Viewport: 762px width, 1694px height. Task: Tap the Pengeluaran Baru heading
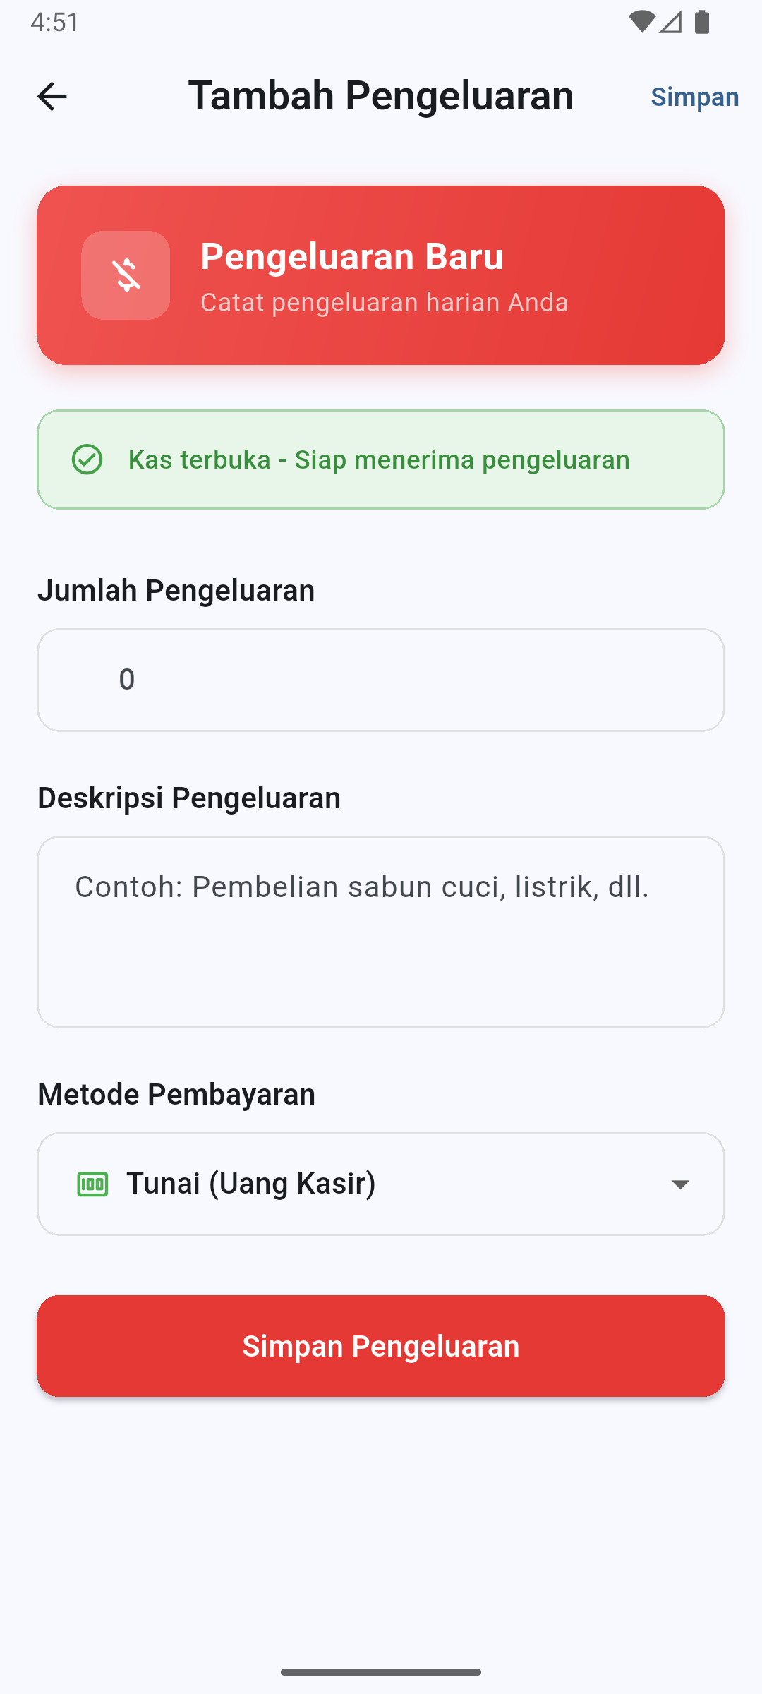coord(352,256)
